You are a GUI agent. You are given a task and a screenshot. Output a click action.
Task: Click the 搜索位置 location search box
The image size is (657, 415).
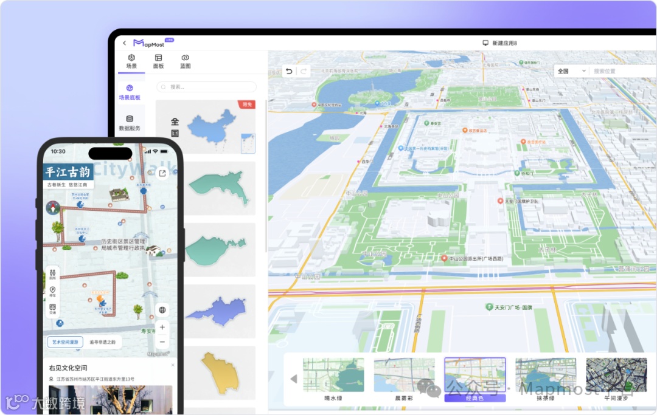[623, 71]
